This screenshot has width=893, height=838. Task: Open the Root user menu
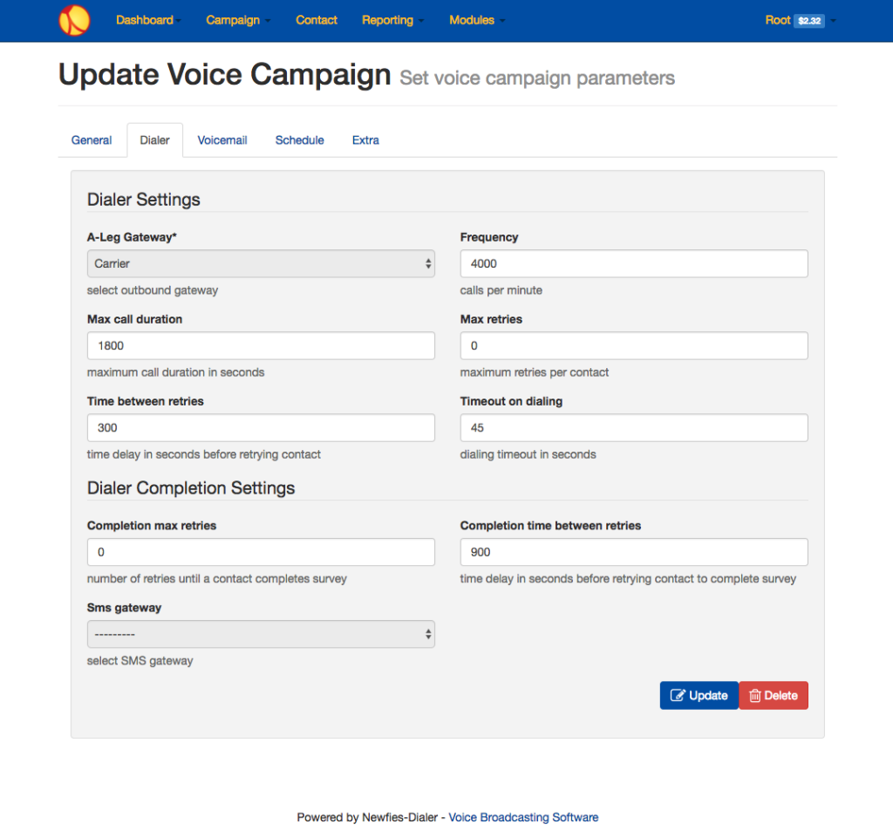778,20
